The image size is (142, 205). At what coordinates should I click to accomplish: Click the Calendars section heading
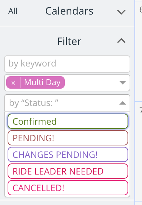(69, 11)
